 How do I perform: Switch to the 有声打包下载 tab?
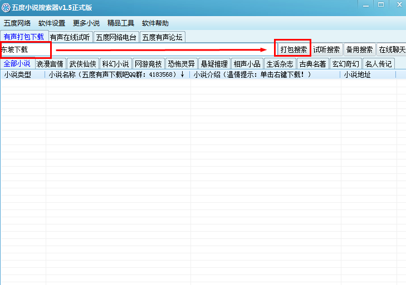coord(24,37)
